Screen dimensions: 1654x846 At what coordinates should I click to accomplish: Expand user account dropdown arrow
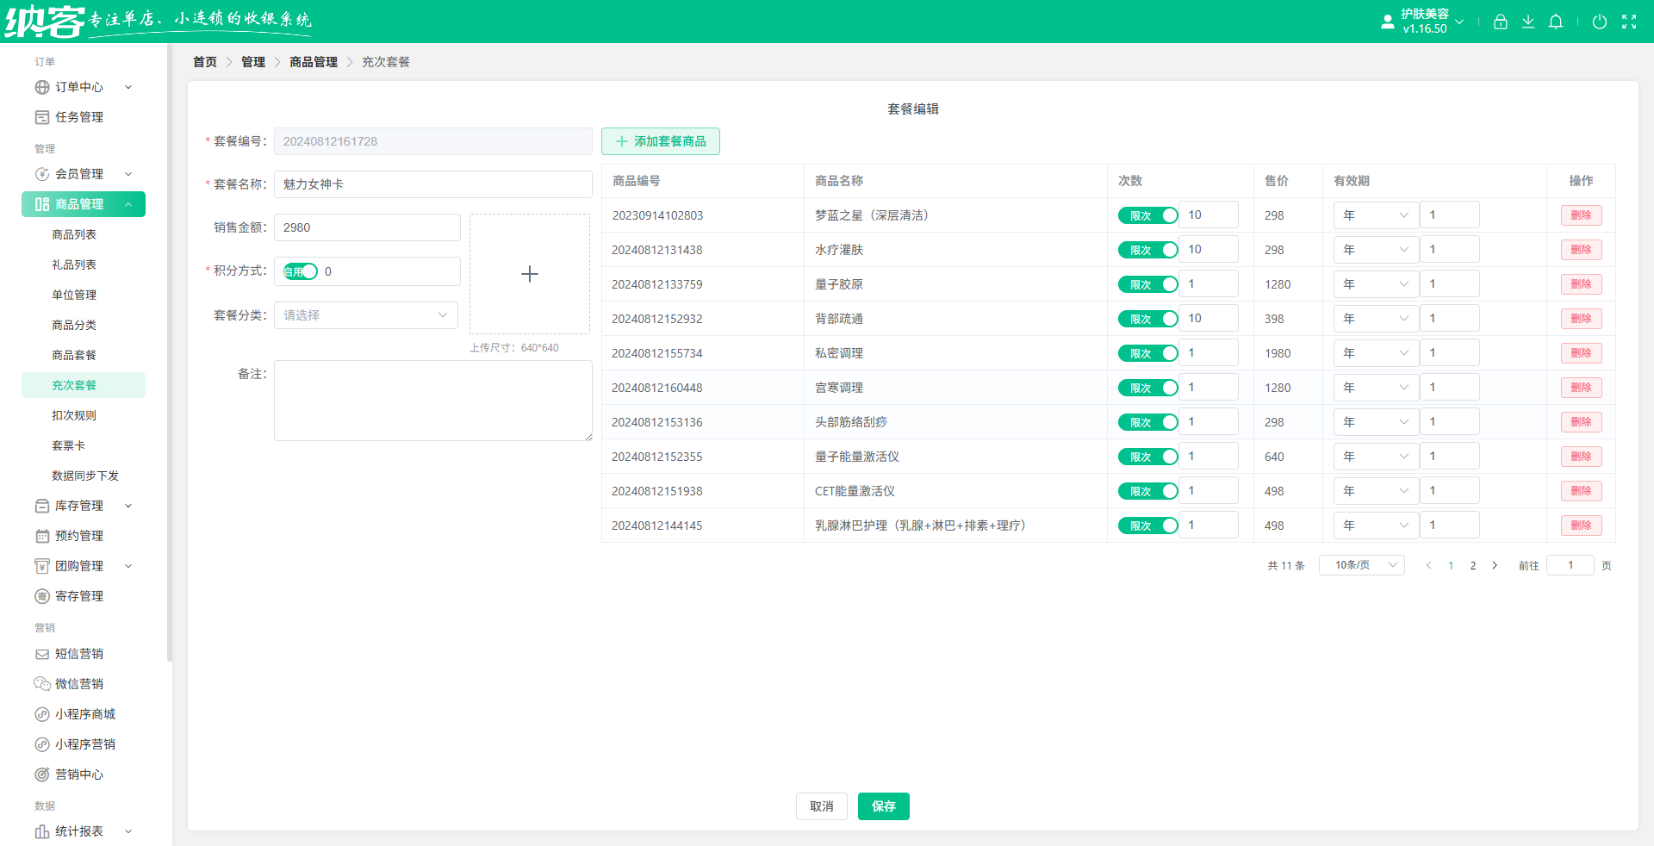pos(1459,22)
